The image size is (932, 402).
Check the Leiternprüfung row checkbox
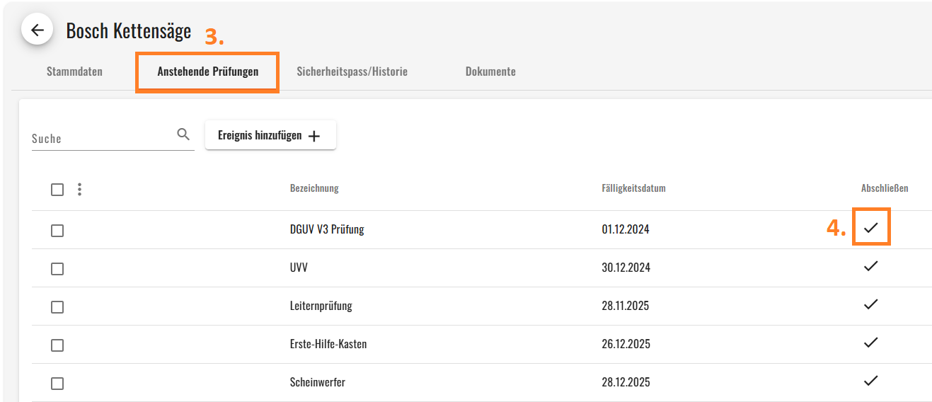[x=57, y=307]
